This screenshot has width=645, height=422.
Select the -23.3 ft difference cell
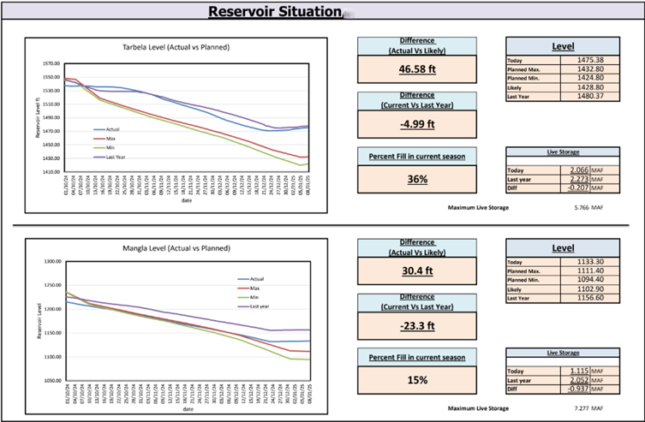click(x=418, y=325)
